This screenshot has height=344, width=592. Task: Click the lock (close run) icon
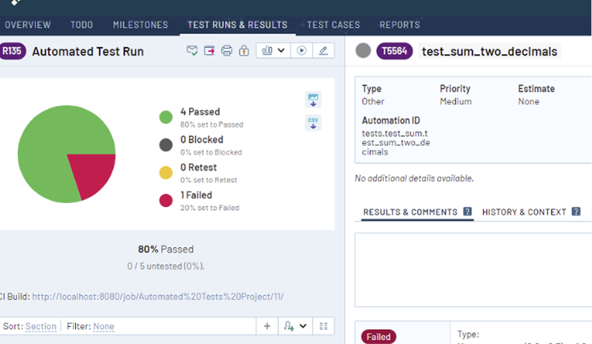[243, 51]
